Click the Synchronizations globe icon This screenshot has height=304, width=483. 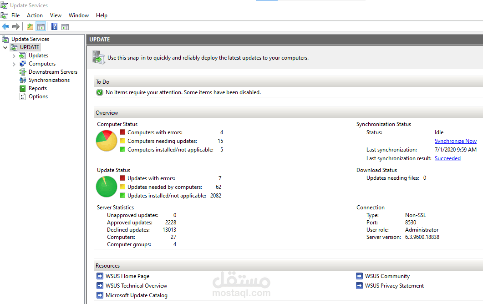click(x=22, y=80)
